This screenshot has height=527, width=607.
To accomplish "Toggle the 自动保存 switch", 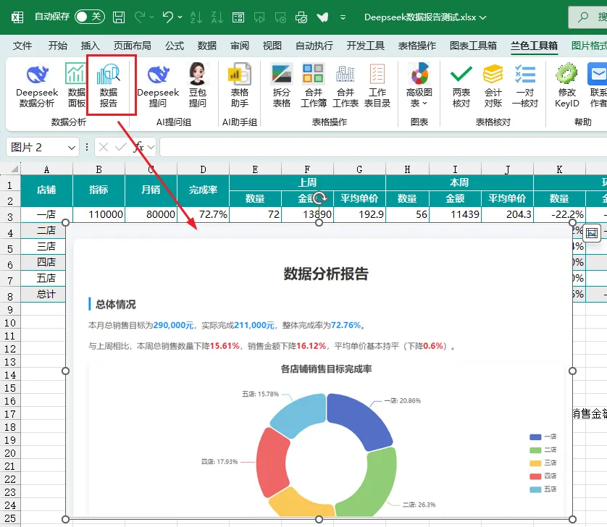I will pos(90,17).
